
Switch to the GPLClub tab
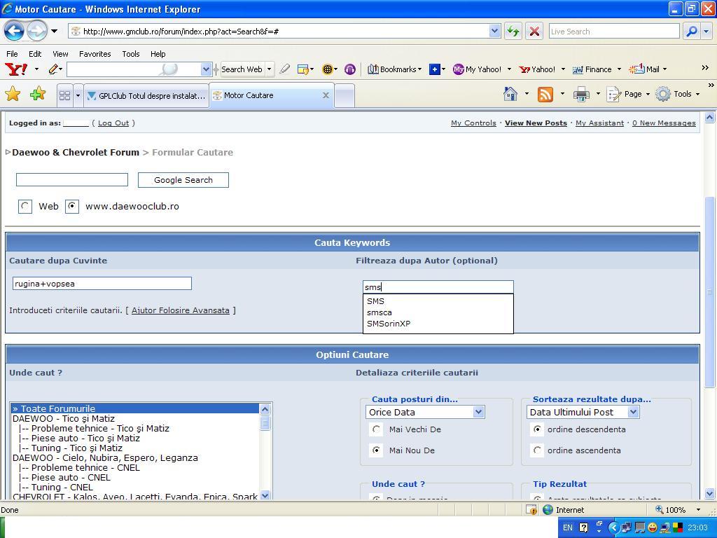point(146,95)
